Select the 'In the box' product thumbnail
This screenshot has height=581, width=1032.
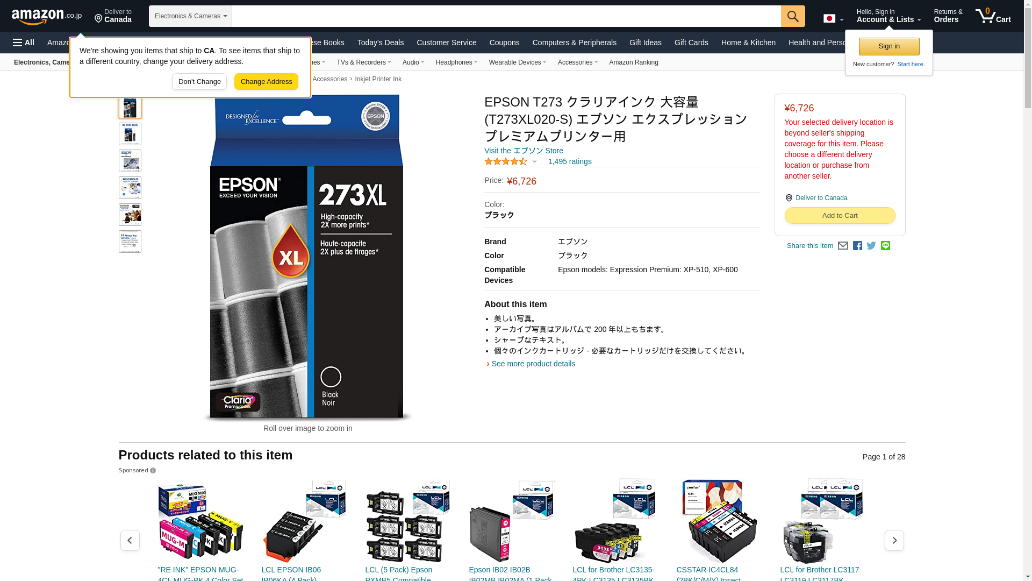pos(130,134)
